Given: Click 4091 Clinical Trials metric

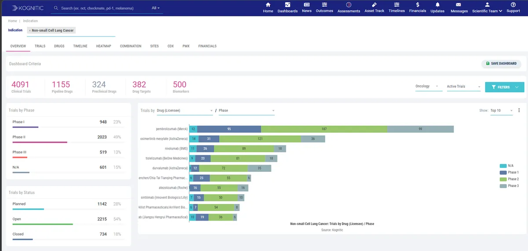Looking at the screenshot, I should 22,87.
